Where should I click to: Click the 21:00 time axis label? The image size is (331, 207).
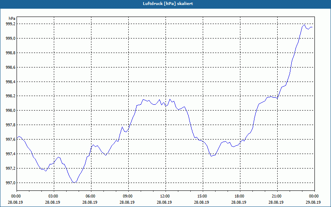277,196
